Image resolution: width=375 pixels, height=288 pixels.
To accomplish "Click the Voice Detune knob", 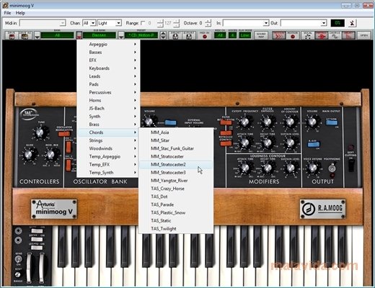I will pos(312,168).
